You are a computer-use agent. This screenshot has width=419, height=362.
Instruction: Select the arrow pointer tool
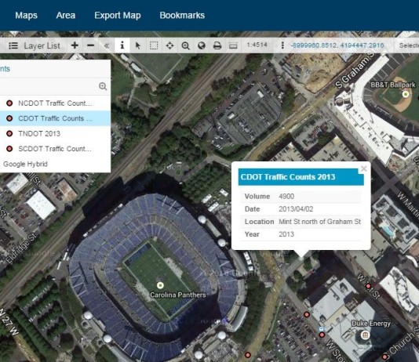click(138, 45)
